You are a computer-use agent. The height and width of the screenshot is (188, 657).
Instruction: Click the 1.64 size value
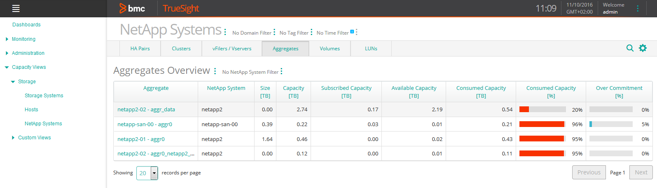pos(267,139)
